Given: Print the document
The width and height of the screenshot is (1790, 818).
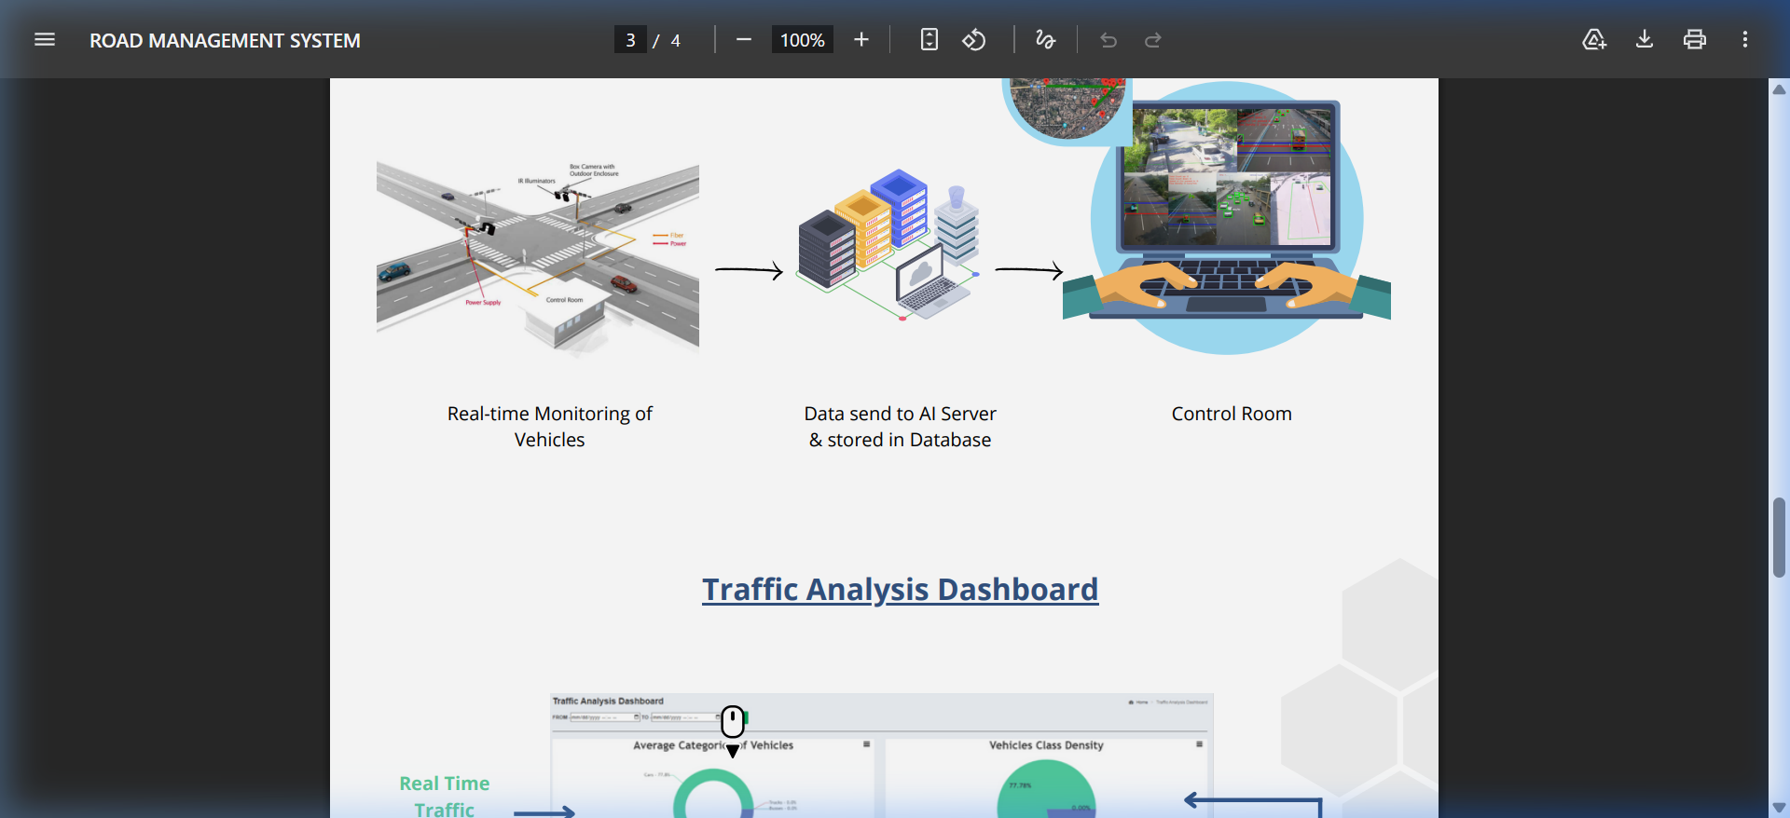Looking at the screenshot, I should tap(1694, 39).
